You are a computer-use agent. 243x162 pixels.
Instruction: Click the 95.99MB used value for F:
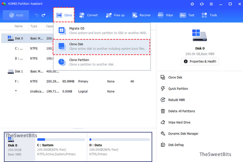pyautogui.click(x=68, y=81)
